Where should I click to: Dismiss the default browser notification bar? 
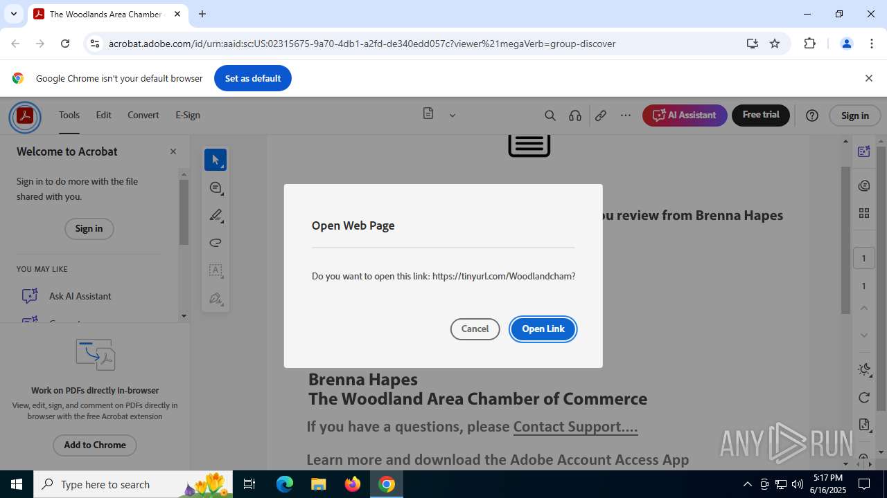pos(869,78)
